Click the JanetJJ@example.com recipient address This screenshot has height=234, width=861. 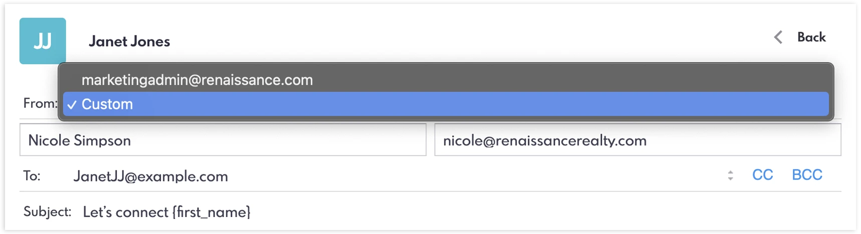click(x=151, y=176)
